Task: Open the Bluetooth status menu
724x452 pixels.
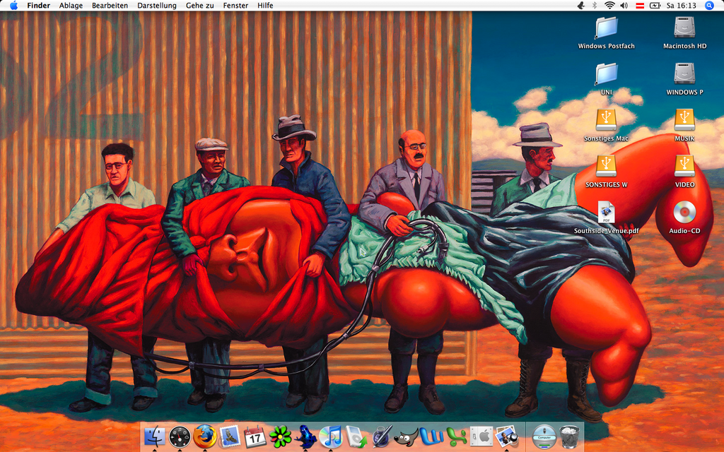Action: tap(595, 6)
